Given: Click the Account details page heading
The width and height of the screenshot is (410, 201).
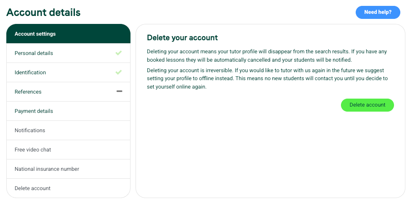Looking at the screenshot, I should [43, 12].
